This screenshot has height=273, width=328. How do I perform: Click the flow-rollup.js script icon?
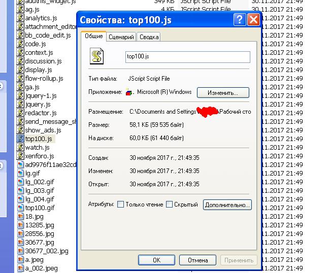[x=20, y=78]
